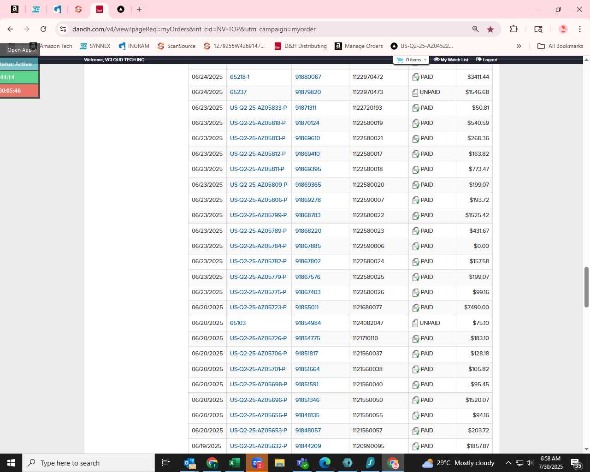Open the unpaid invoice icon for order 65237
The height and width of the screenshot is (472, 590).
pos(415,93)
